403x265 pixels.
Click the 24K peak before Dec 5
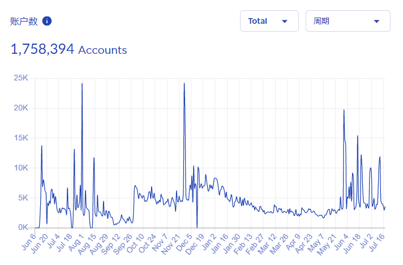184,84
